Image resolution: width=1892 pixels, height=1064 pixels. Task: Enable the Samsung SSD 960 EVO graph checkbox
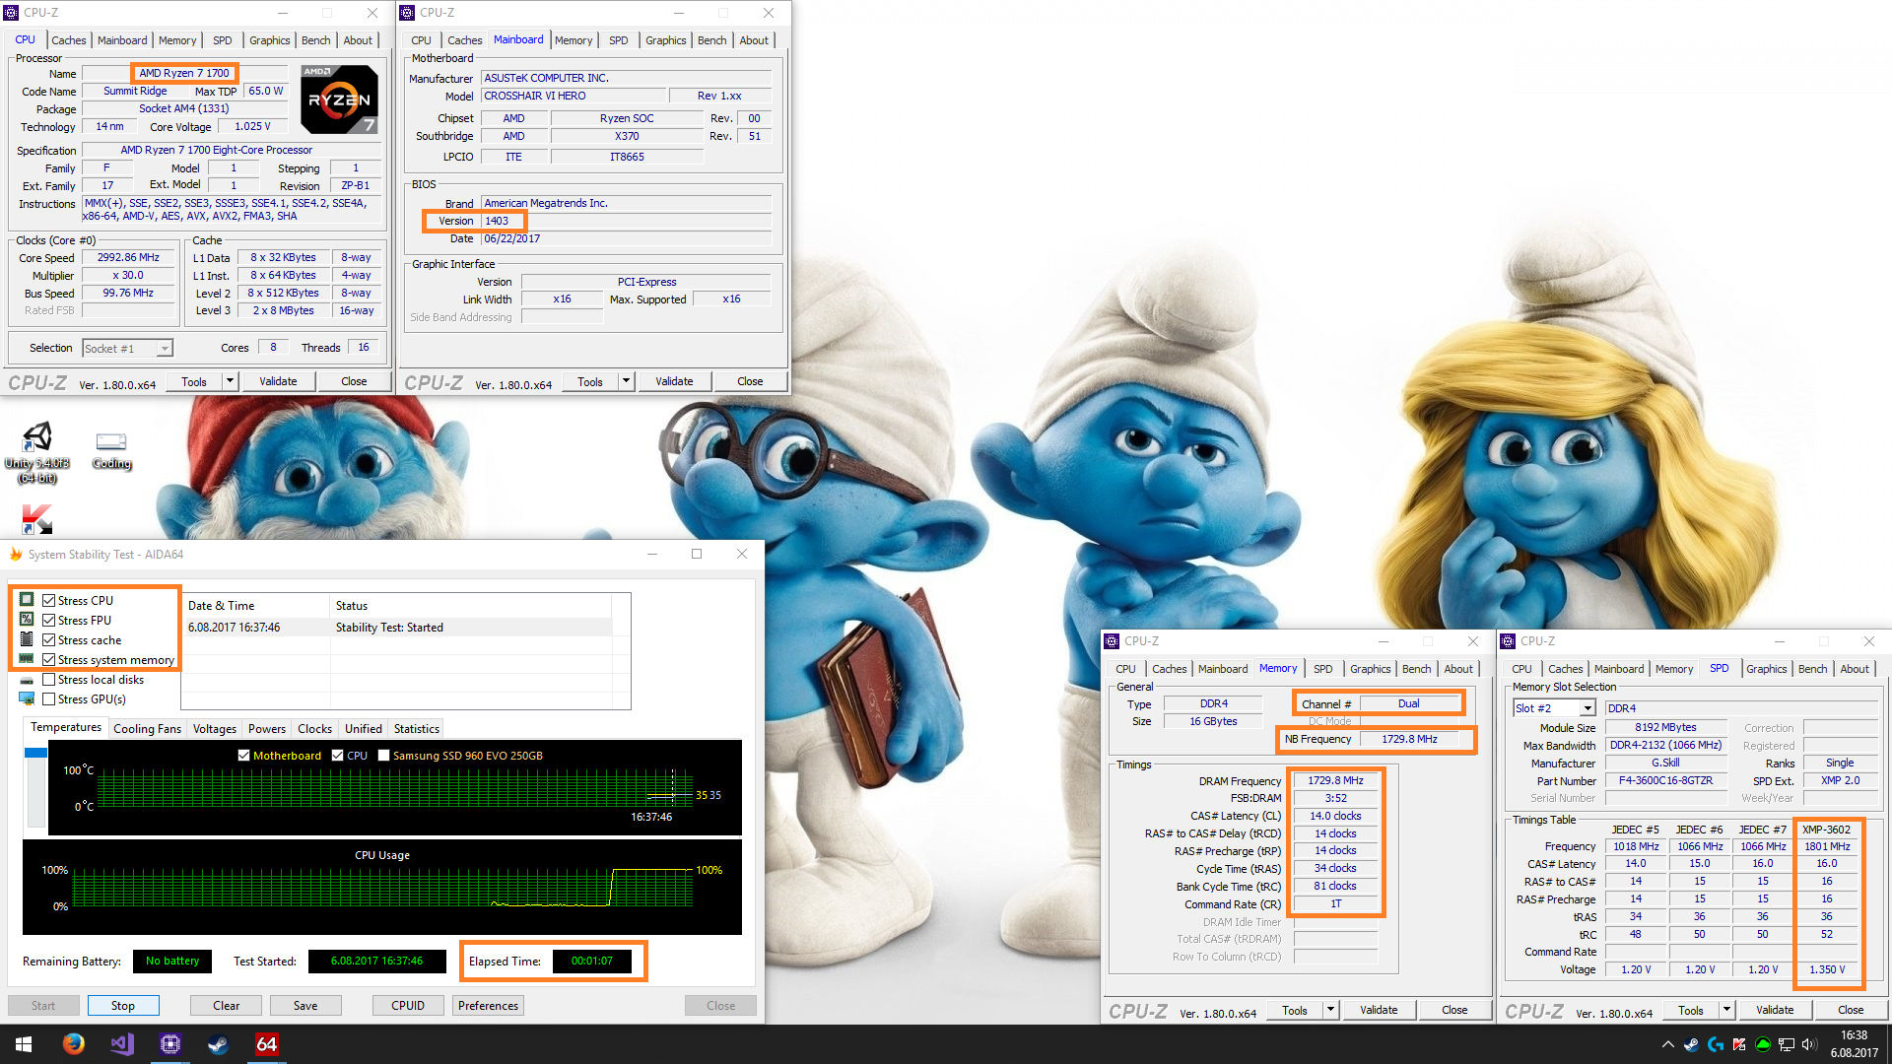(383, 756)
